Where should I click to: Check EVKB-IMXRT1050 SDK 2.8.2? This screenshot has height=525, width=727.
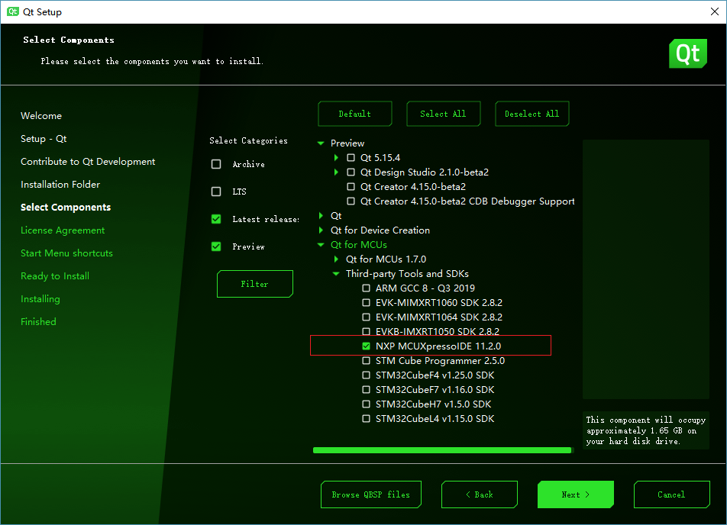(367, 331)
